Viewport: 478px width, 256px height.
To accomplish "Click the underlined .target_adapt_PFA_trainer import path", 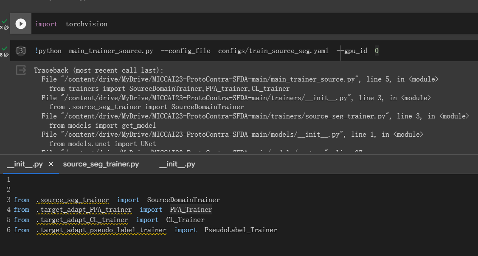I will tap(84, 209).
